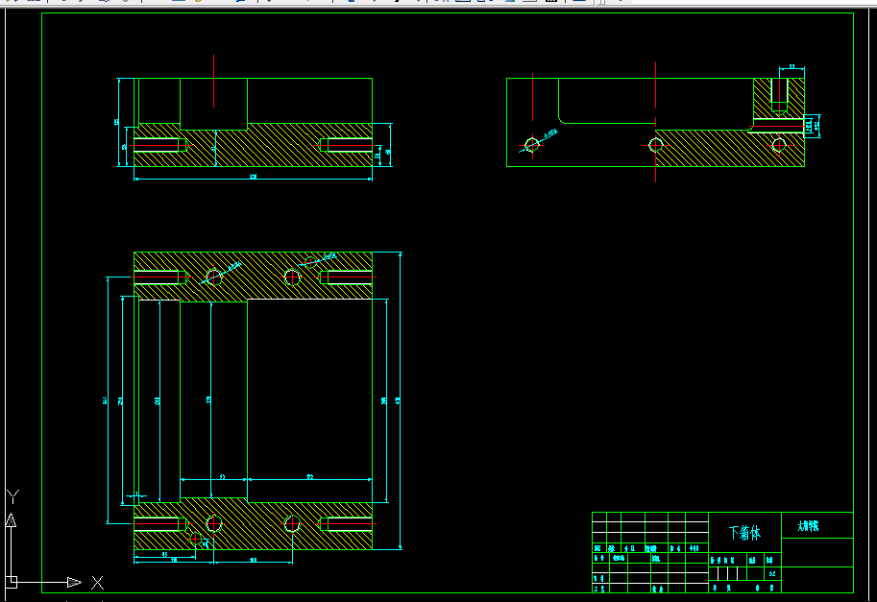Select the middle circle in the right side view
This screenshot has width=877, height=602.
point(655,145)
